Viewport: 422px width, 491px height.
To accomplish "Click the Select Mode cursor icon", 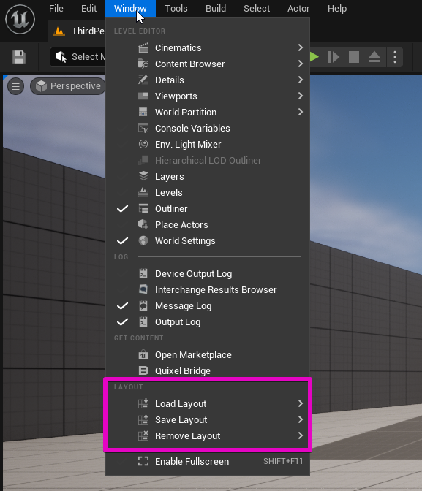I will [x=61, y=57].
